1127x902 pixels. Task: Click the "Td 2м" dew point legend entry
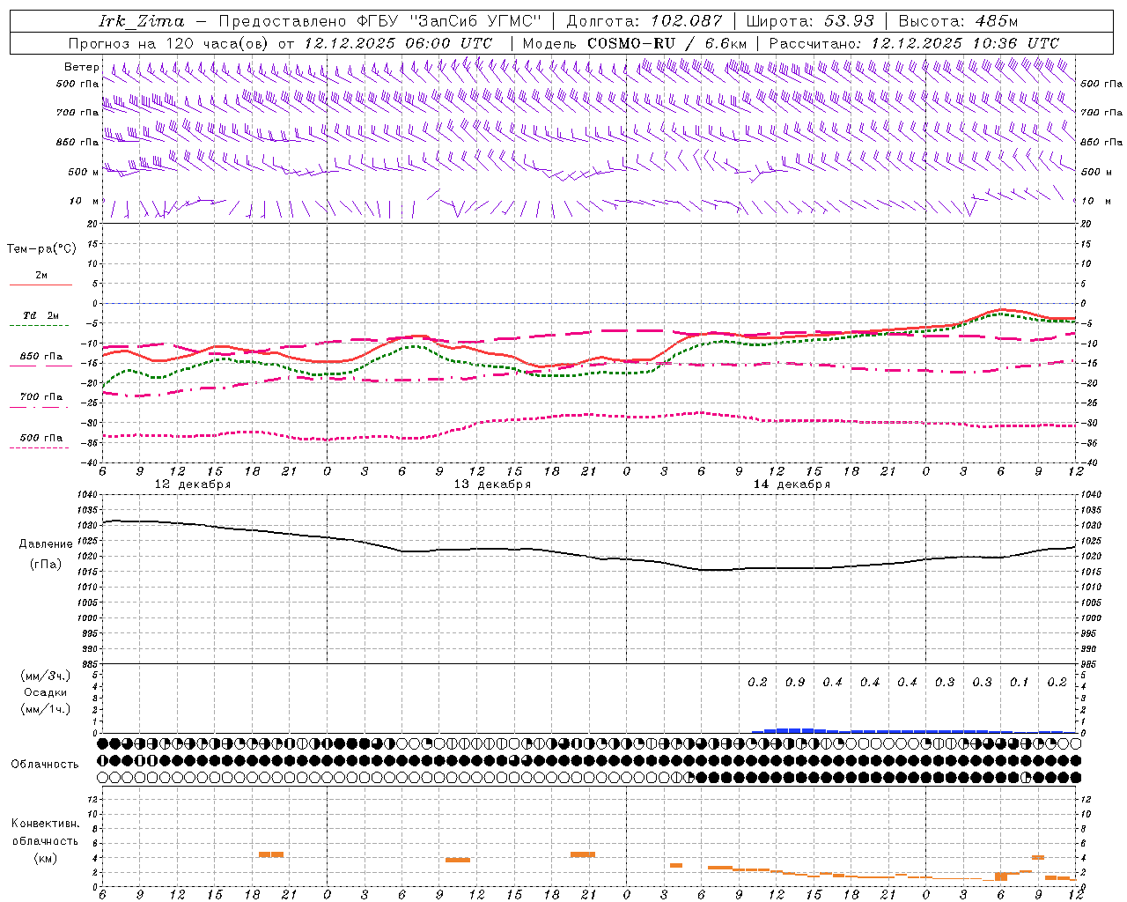[x=41, y=315]
